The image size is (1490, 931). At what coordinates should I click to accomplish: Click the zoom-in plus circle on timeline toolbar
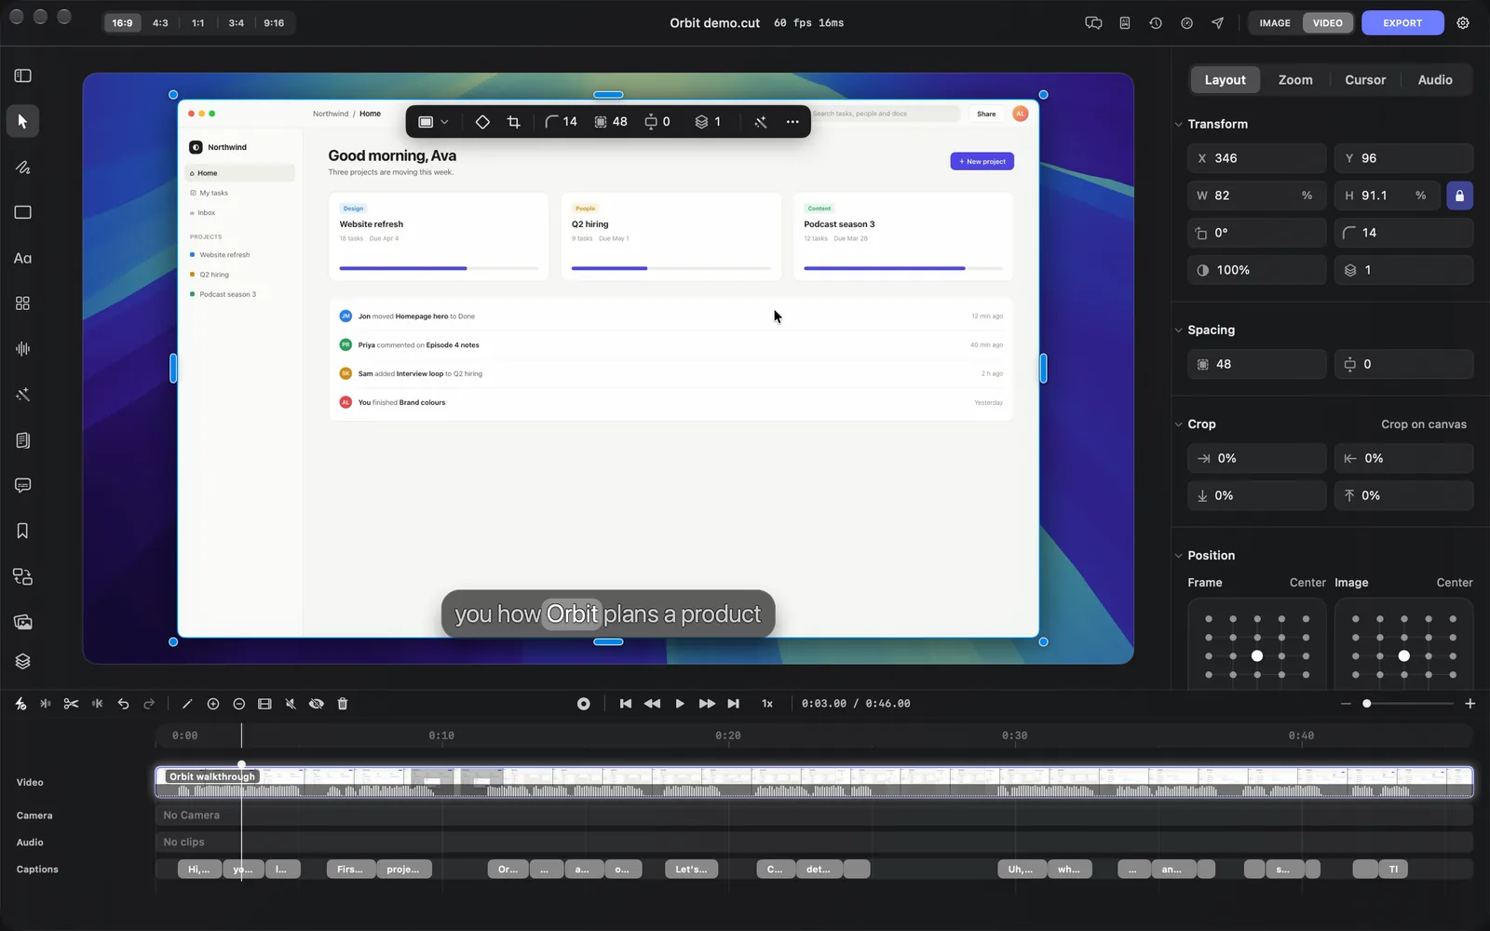tap(213, 704)
